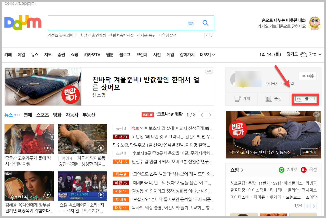Click the Daum logo
Image resolution: width=326 pixels, height=218 pixels.
click(23, 23)
